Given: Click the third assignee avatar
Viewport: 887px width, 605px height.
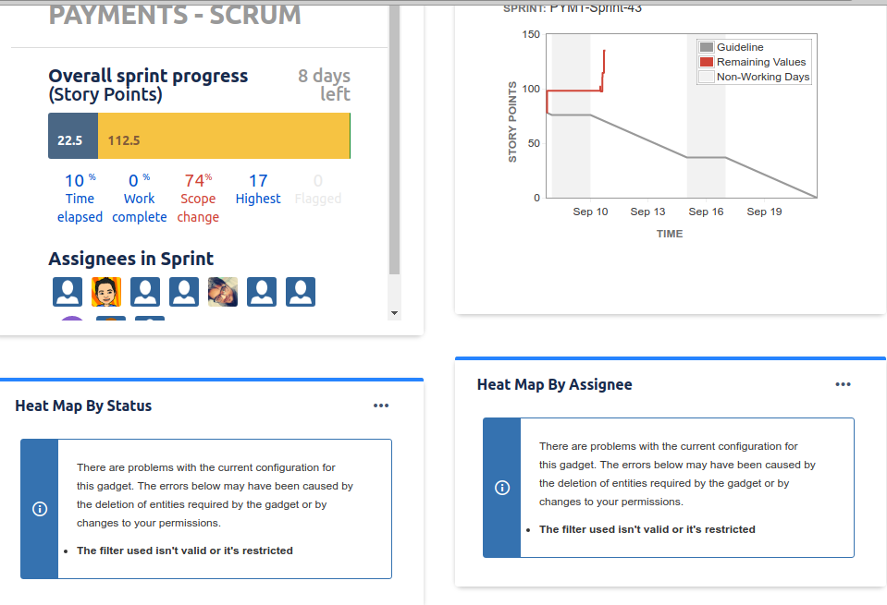Looking at the screenshot, I should [x=145, y=292].
